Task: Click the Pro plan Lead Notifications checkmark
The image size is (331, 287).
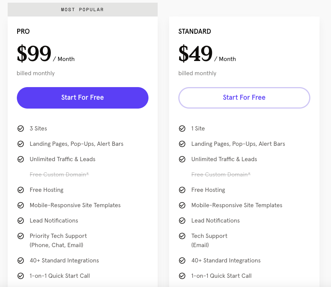Action: coord(21,221)
